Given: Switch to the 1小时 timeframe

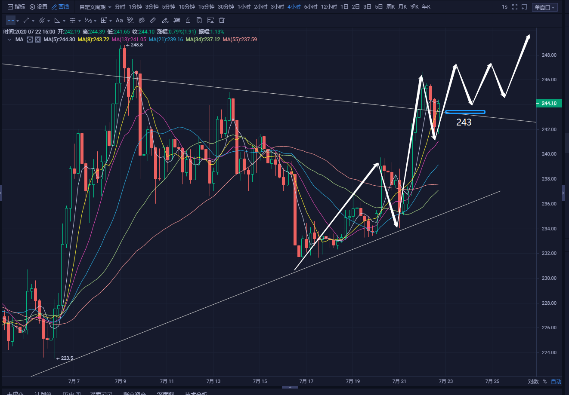Looking at the screenshot, I should [244, 7].
